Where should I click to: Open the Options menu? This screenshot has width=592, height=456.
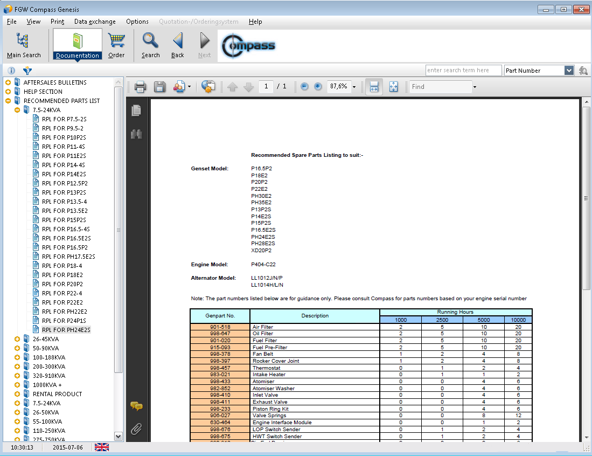tap(137, 22)
